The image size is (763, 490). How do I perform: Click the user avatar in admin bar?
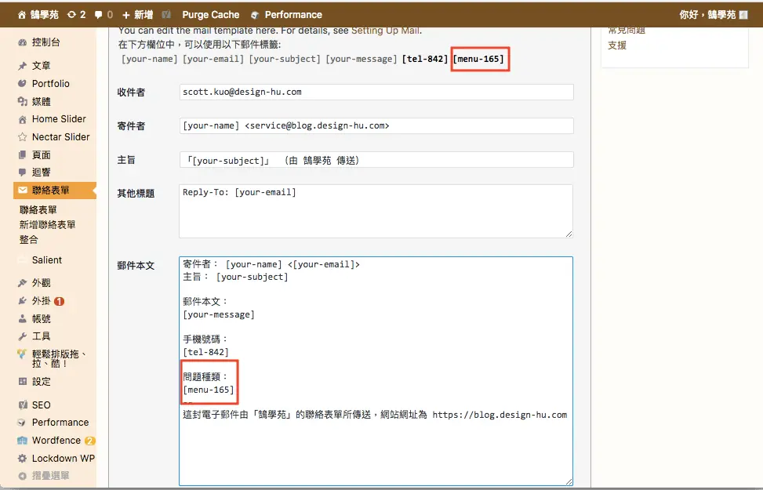click(x=743, y=15)
